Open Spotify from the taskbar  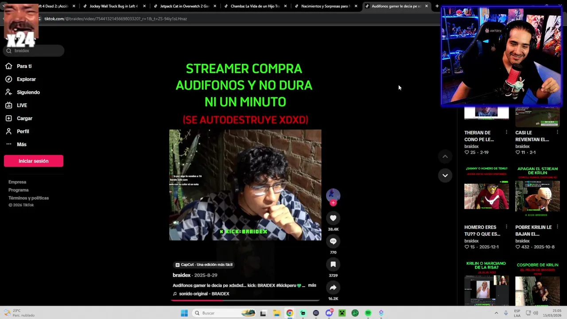368,313
